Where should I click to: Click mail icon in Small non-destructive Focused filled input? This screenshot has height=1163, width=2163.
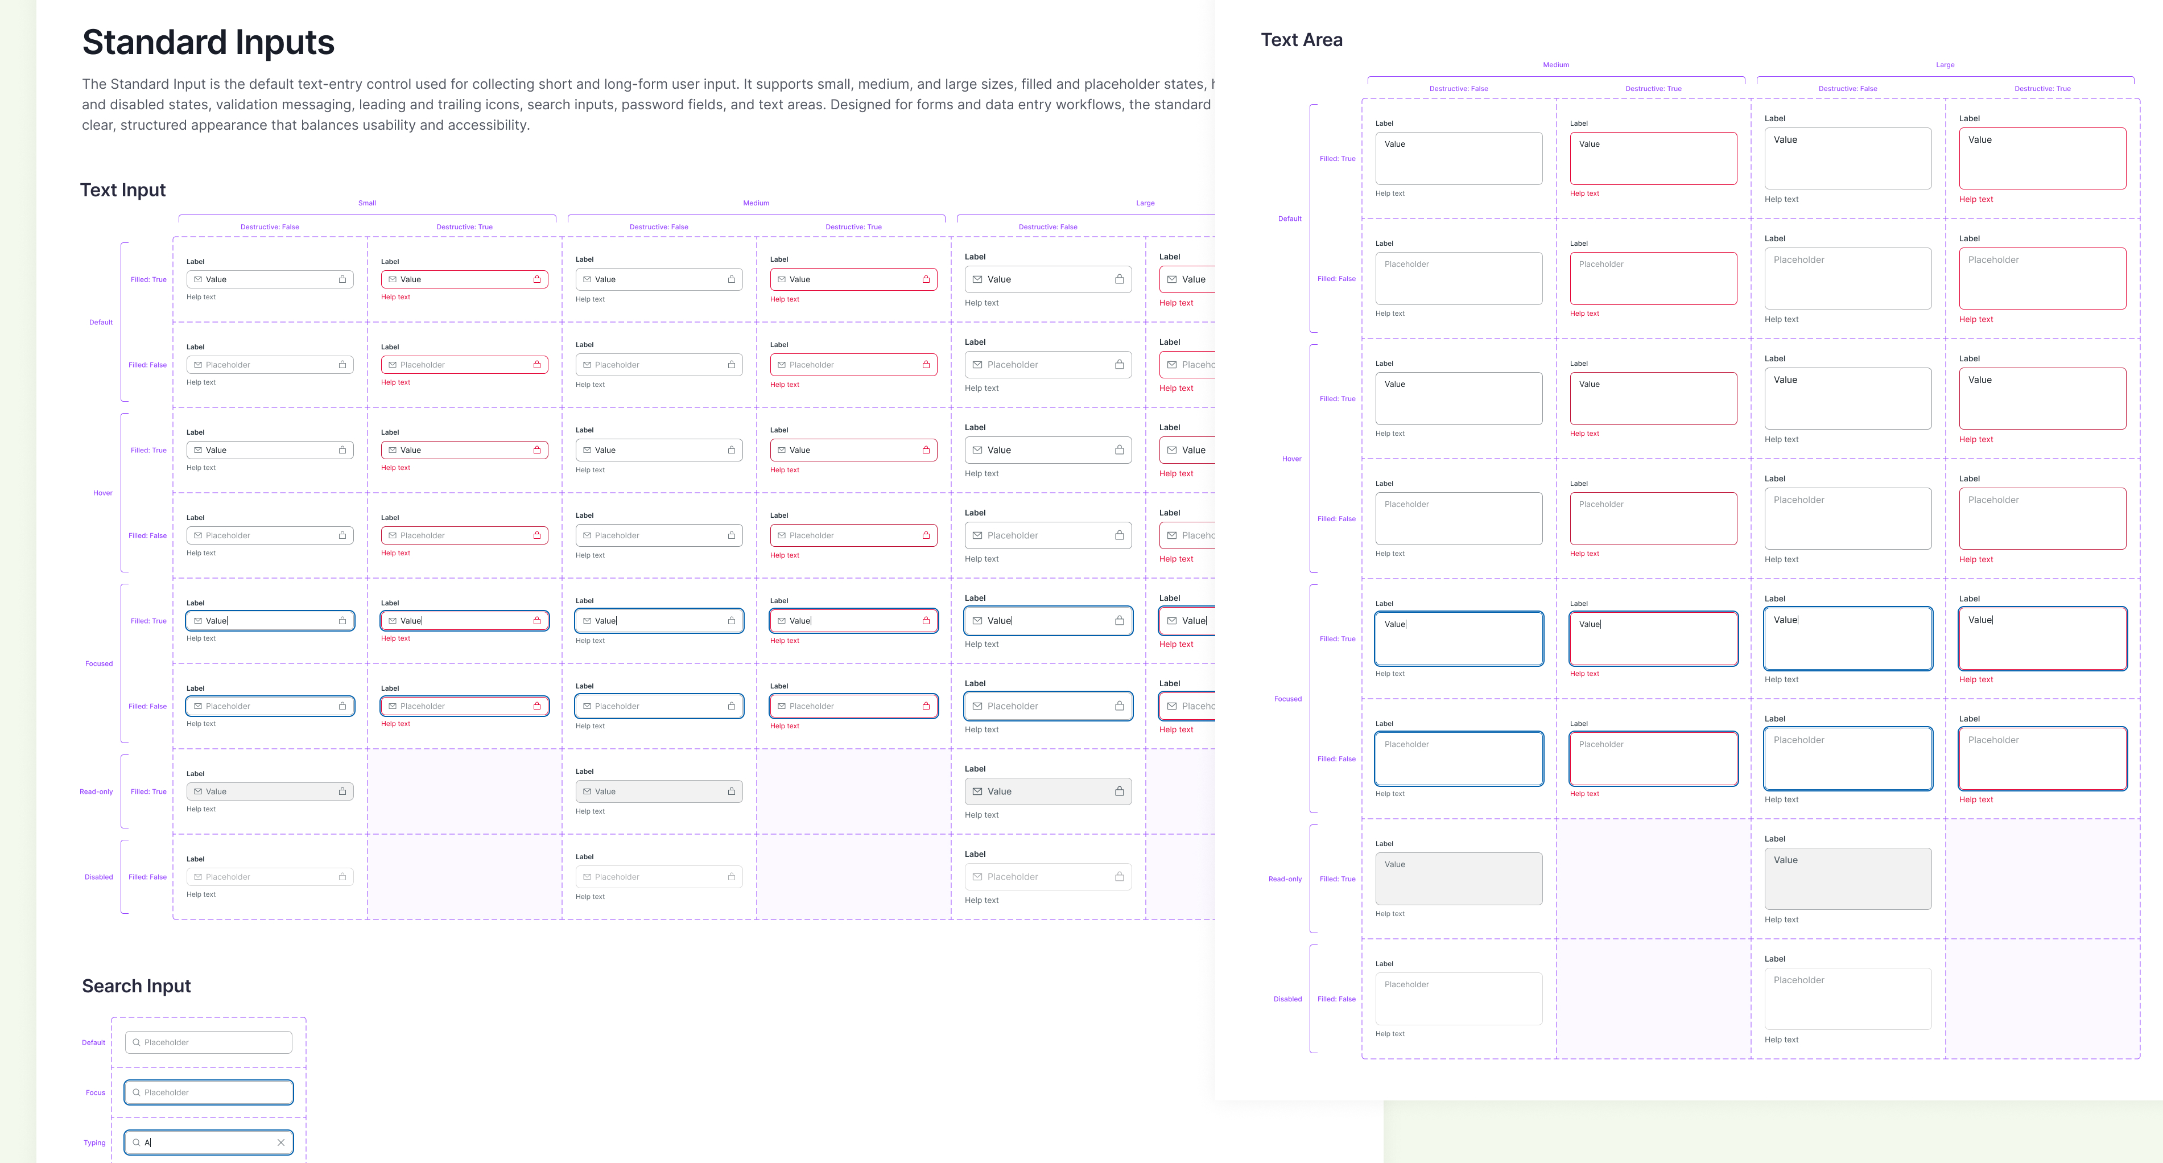198,621
